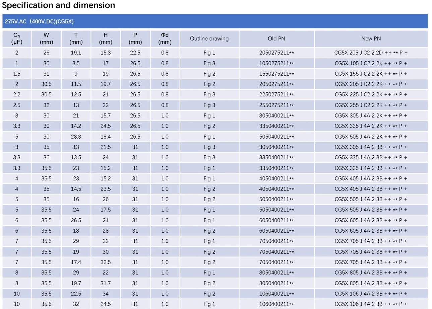432x309 pixels.
Task: Click the T (mm) column header
Action: click(76, 38)
